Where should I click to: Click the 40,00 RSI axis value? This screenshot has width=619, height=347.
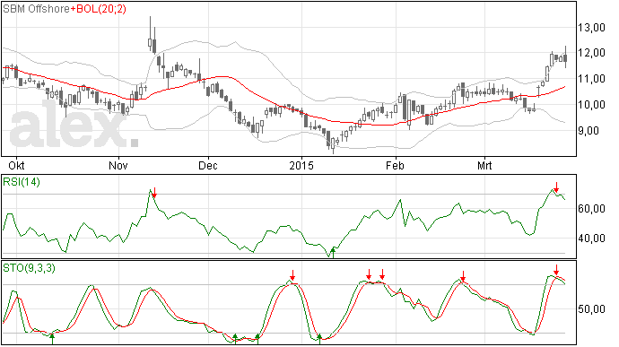[x=591, y=238]
